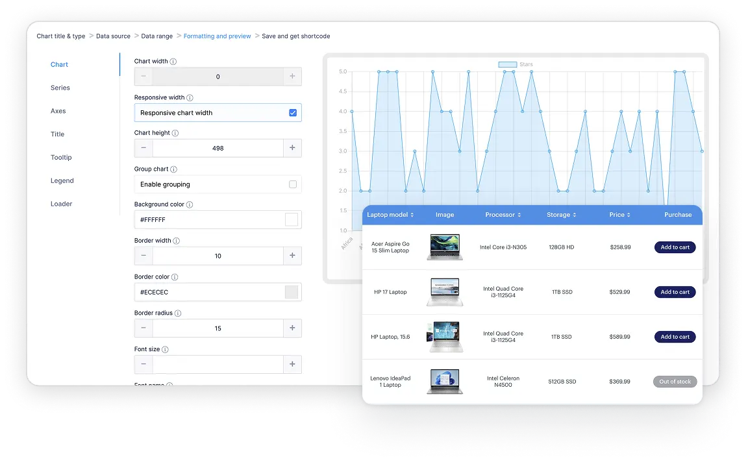Open Group chart info icon

[173, 169]
